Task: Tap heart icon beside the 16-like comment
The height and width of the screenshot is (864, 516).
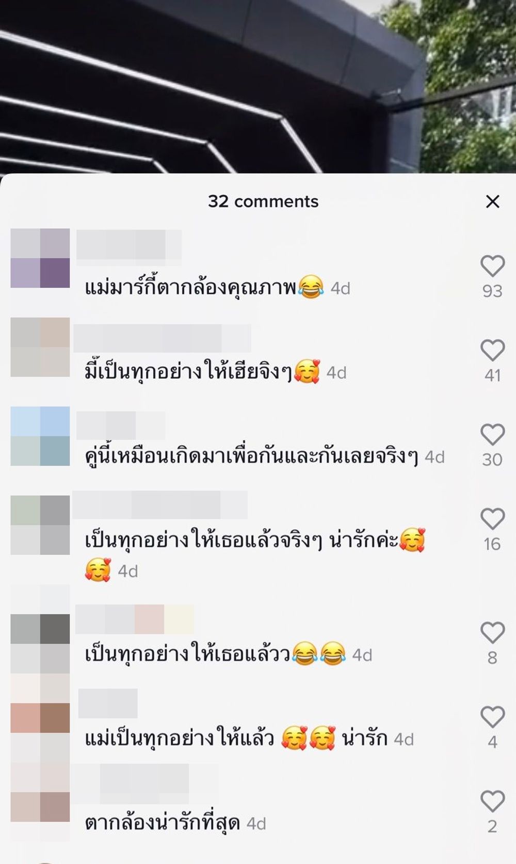Action: click(492, 519)
